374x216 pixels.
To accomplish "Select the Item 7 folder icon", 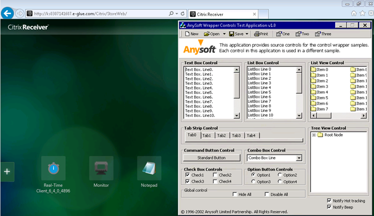I will (x=313, y=109).
